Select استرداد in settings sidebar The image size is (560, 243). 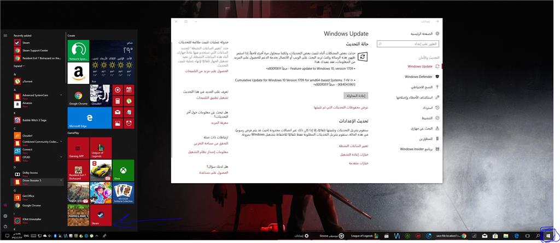[x=431, y=107]
